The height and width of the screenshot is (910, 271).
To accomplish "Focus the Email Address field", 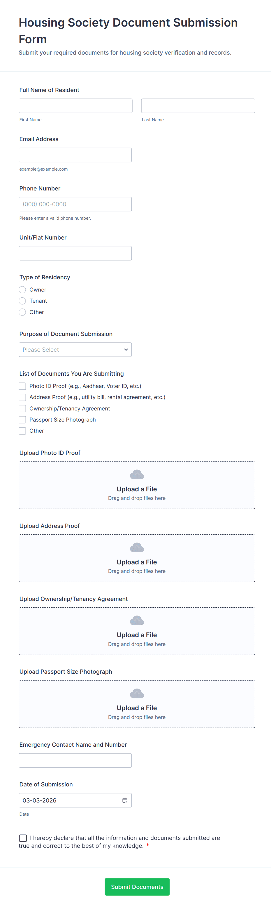I will click(75, 155).
